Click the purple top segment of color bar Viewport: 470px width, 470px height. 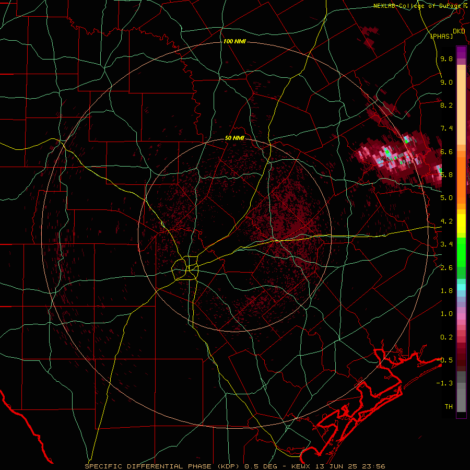point(461,52)
